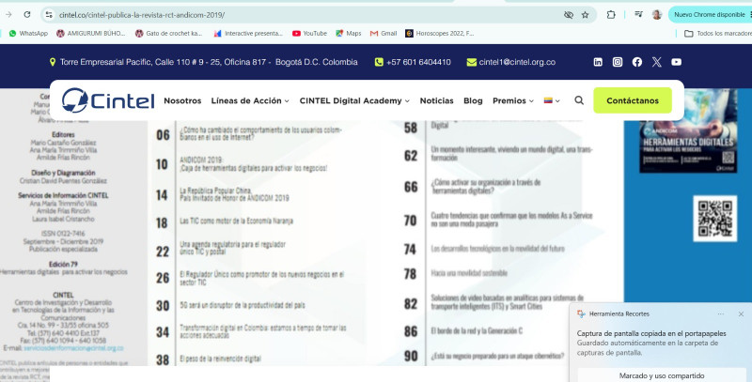The height and width of the screenshot is (382, 752).
Task: Open notification options three dots
Action: tap(720, 314)
